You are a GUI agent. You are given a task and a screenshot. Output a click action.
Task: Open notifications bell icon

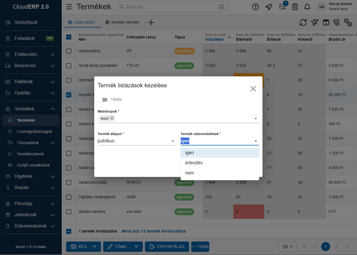click(307, 7)
